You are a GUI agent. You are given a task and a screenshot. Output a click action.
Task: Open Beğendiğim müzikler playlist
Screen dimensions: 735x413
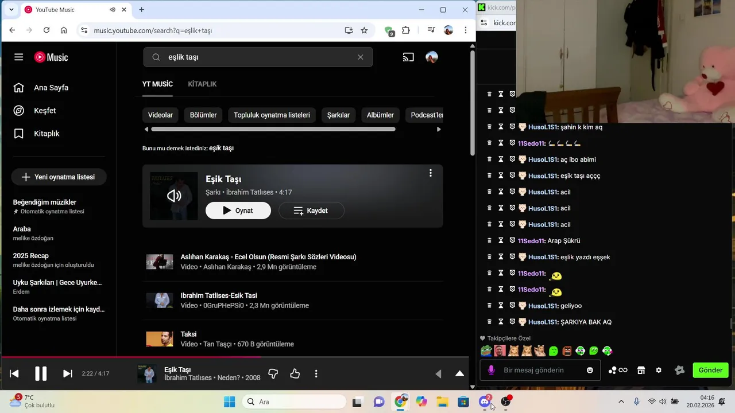point(45,202)
